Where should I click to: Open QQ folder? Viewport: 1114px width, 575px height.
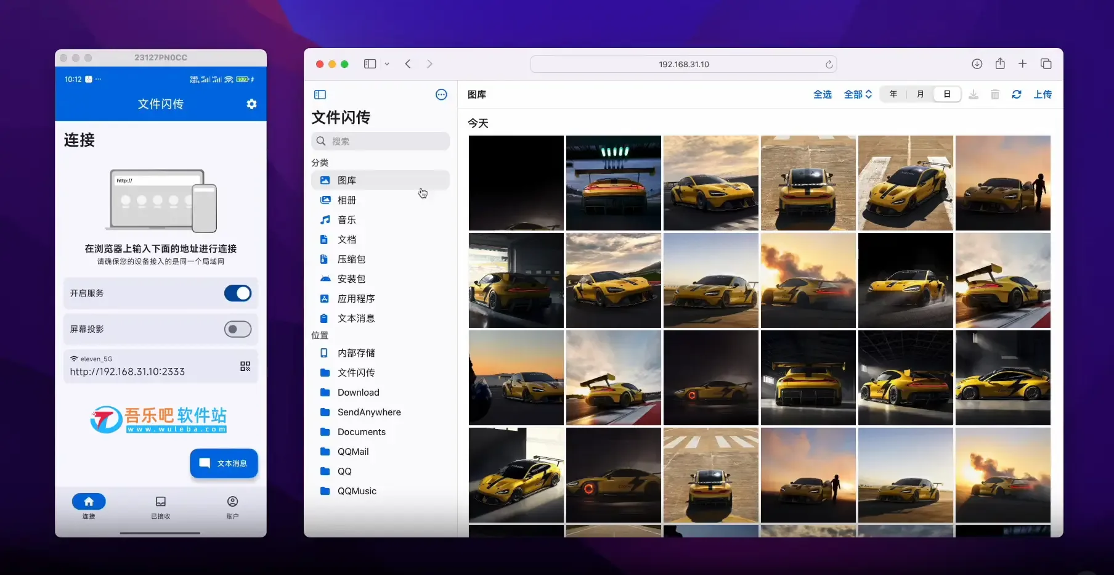point(380,471)
